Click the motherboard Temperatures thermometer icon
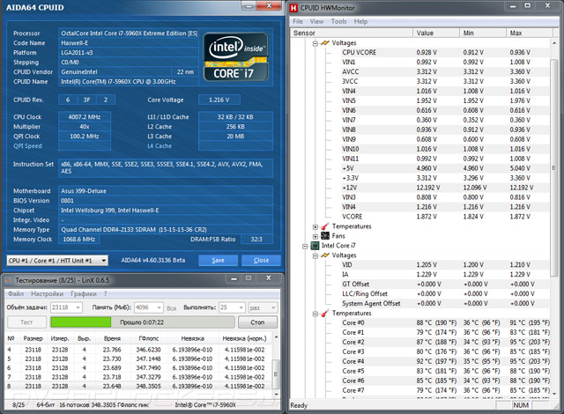Image resolution: width=564 pixels, height=414 pixels. click(324, 225)
